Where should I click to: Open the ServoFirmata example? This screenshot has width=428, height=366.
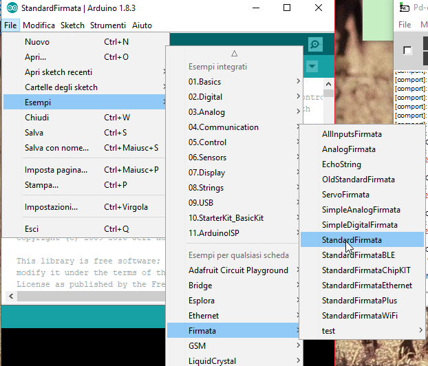pyautogui.click(x=362, y=195)
